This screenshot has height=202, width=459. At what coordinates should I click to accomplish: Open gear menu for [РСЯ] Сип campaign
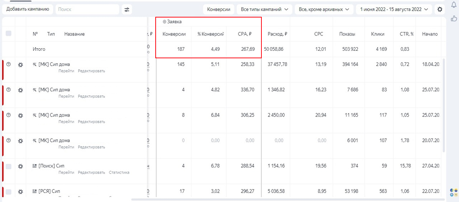(x=20, y=192)
